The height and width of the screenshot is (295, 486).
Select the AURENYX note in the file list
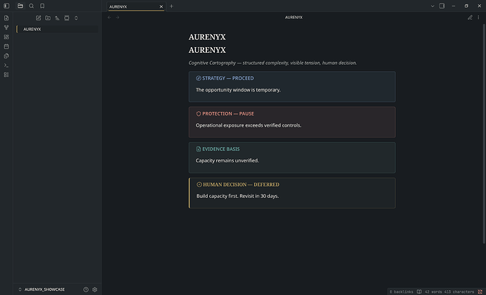(x=57, y=29)
